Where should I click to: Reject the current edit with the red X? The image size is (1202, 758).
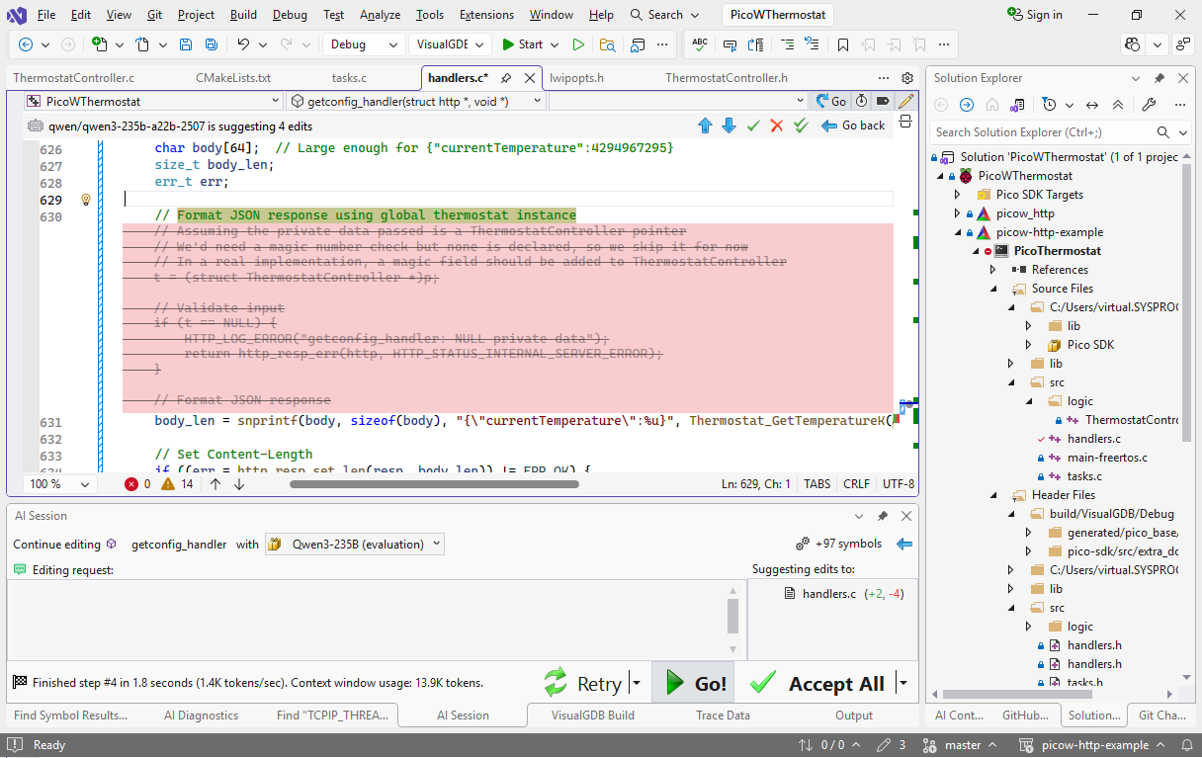pyautogui.click(x=777, y=126)
